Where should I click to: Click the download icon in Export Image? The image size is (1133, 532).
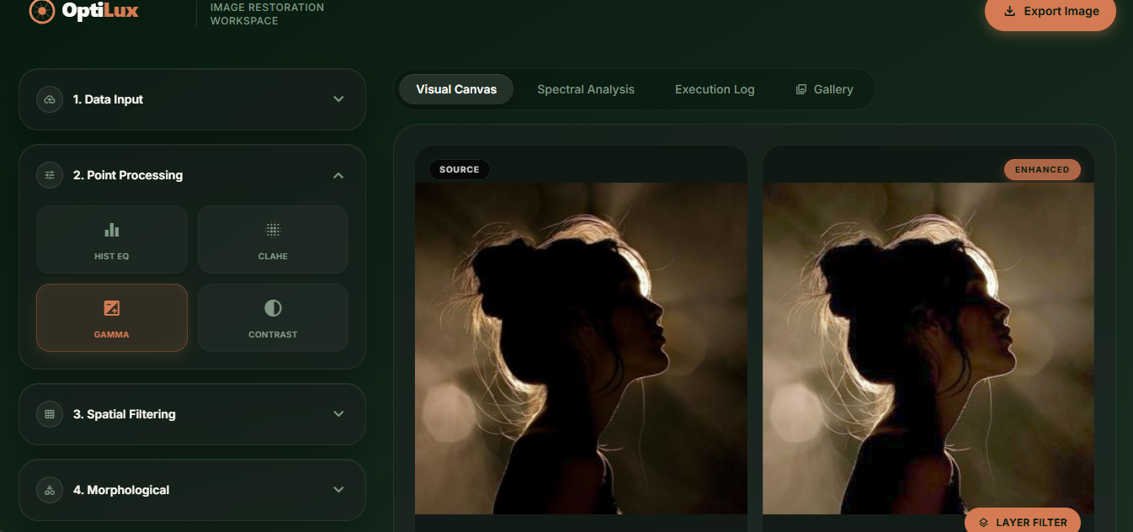point(1010,12)
